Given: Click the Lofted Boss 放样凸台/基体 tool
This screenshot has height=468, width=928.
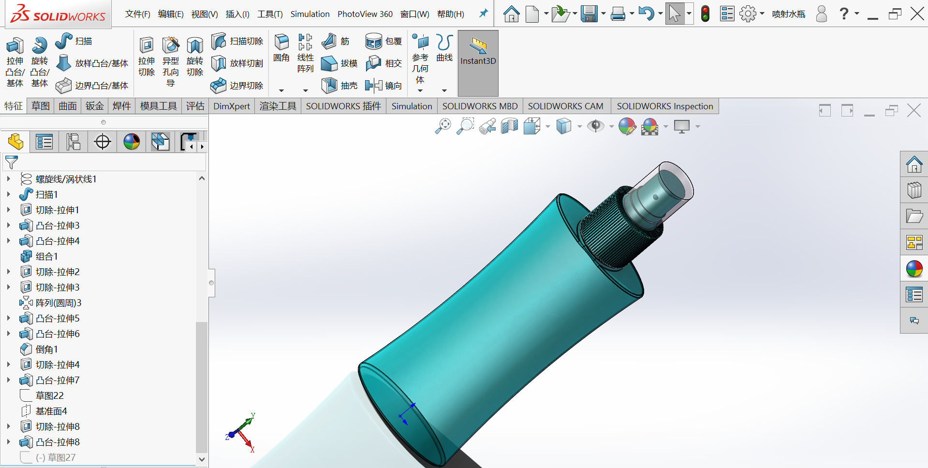Looking at the screenshot, I should (92, 63).
